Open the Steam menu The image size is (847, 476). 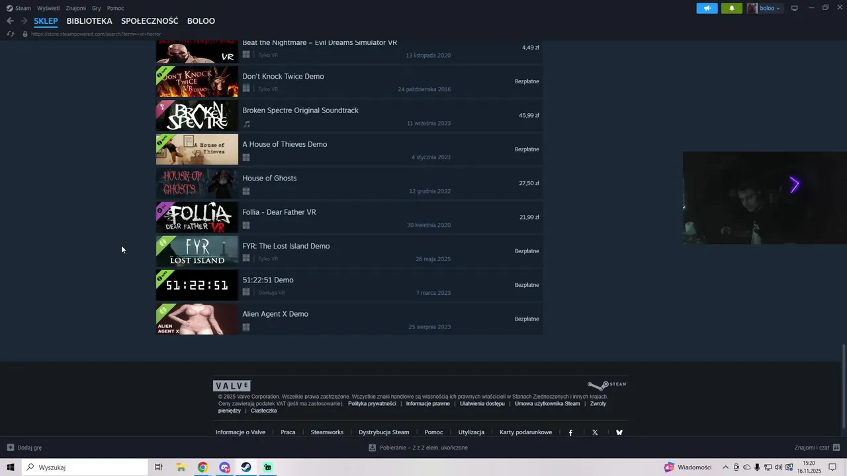(x=19, y=8)
